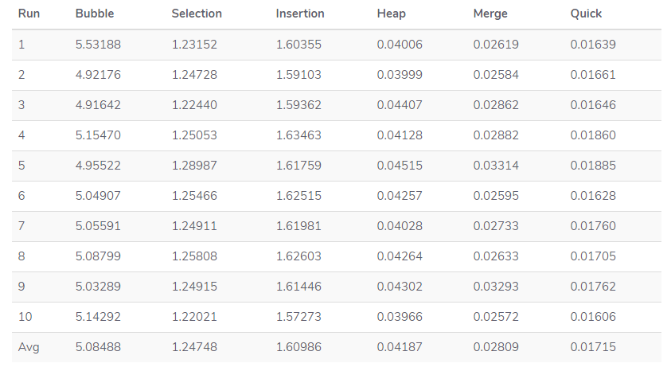Click the Merge column header
This screenshot has height=371, width=671.
pos(490,14)
